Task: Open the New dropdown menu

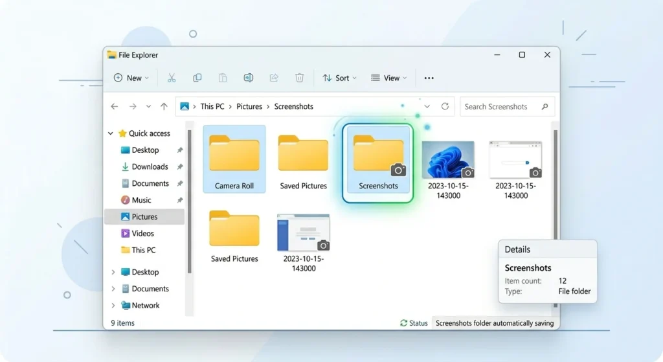Action: [131, 78]
